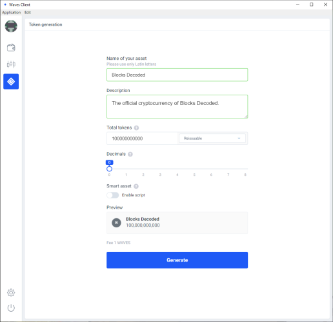
Task: Click 'Please use only Latin letters' hint
Action: [132, 64]
